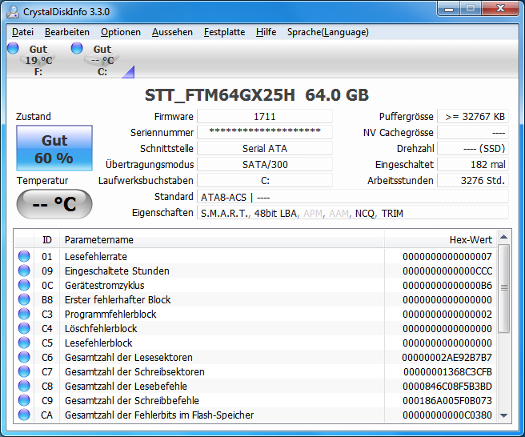Select the Lesefehlerrate parameter name

click(x=96, y=256)
